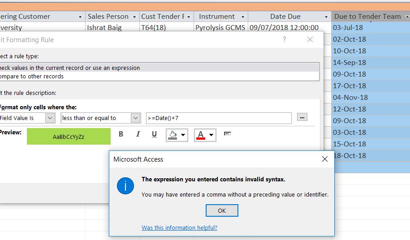The width and height of the screenshot is (410, 240).
Task: Open the Field Value Is dropdown
Action: tap(50, 118)
